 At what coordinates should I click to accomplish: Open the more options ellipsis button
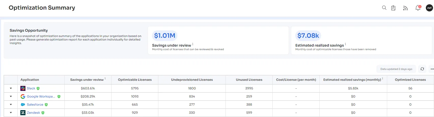(x=432, y=69)
